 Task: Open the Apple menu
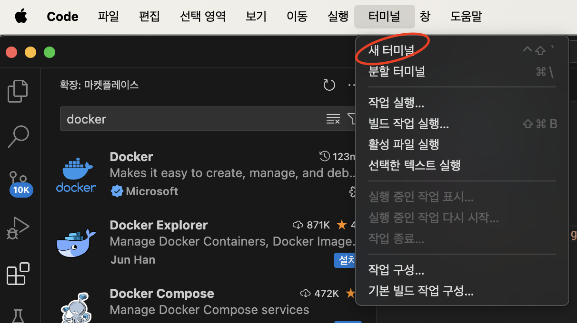point(21,17)
